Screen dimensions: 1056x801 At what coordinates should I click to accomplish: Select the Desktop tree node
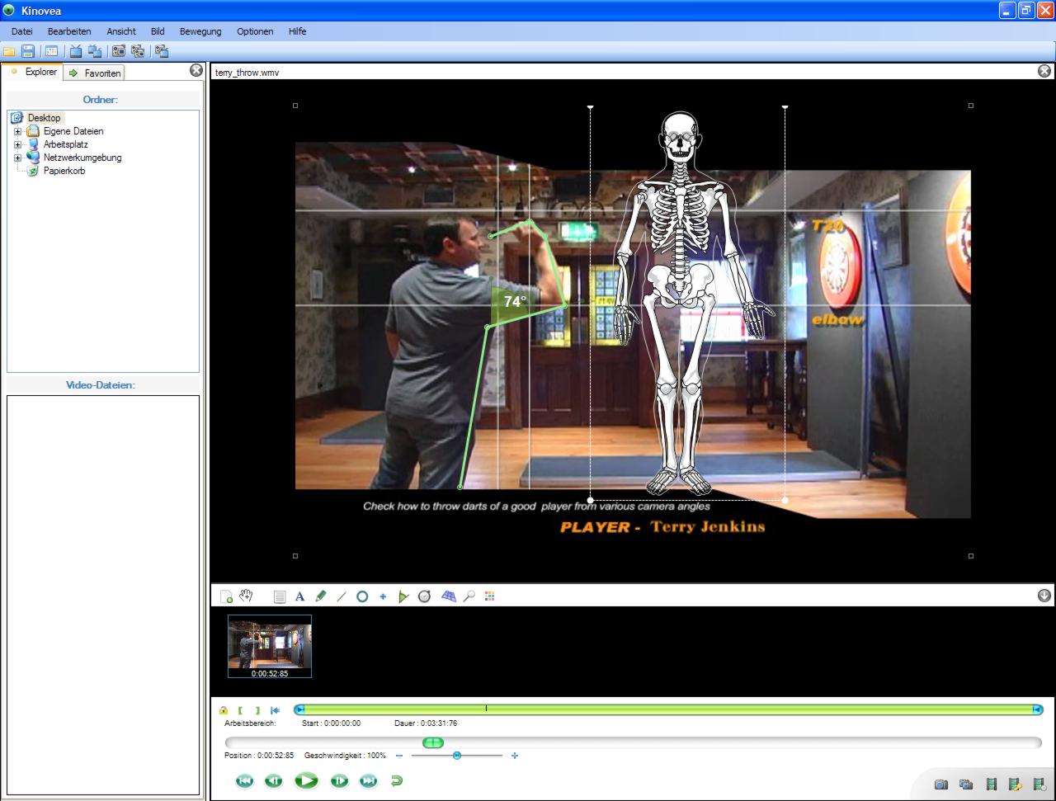(x=44, y=118)
